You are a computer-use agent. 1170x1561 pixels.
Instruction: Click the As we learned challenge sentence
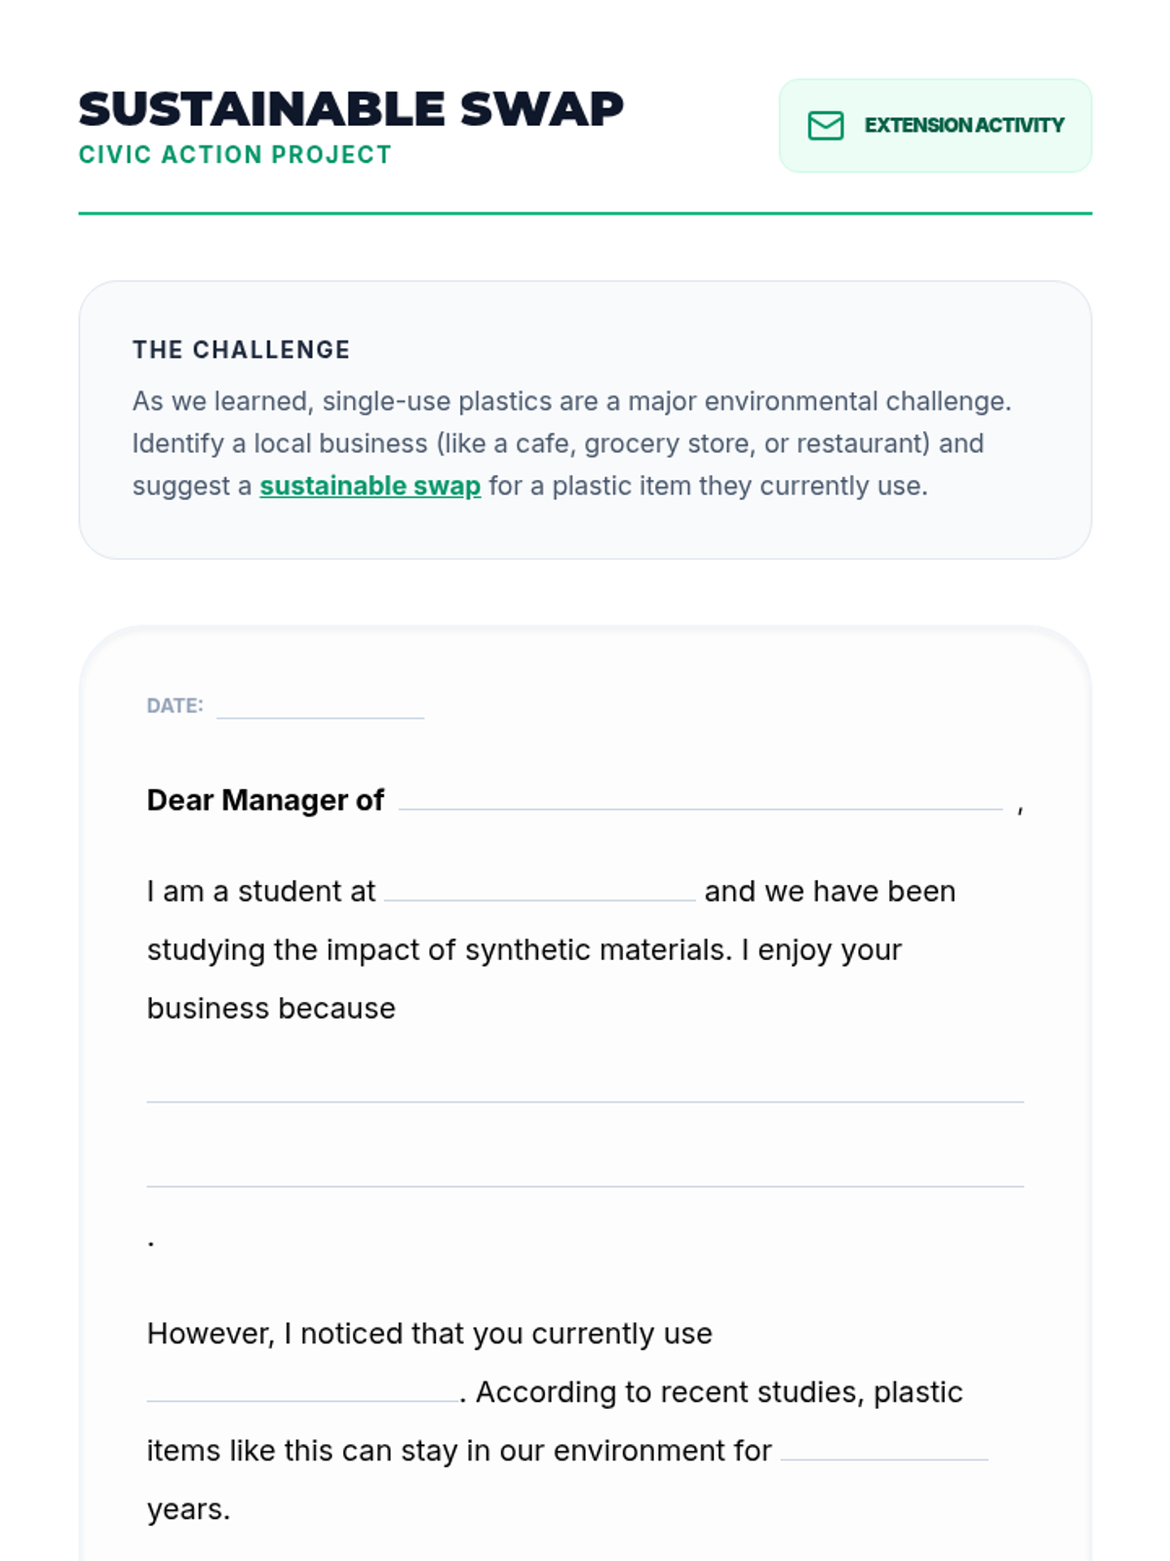point(571,401)
